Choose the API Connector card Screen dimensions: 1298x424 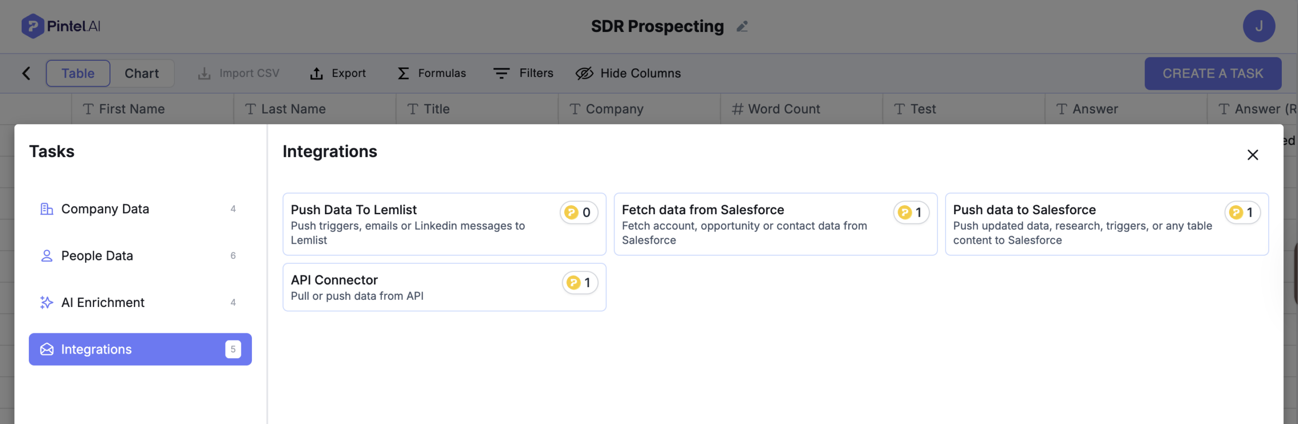tap(444, 287)
